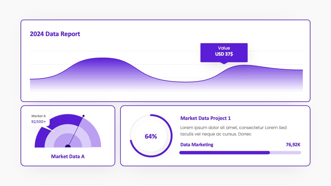Select the Market A 92,500+ callout
331x186 pixels.
[x=39, y=119]
